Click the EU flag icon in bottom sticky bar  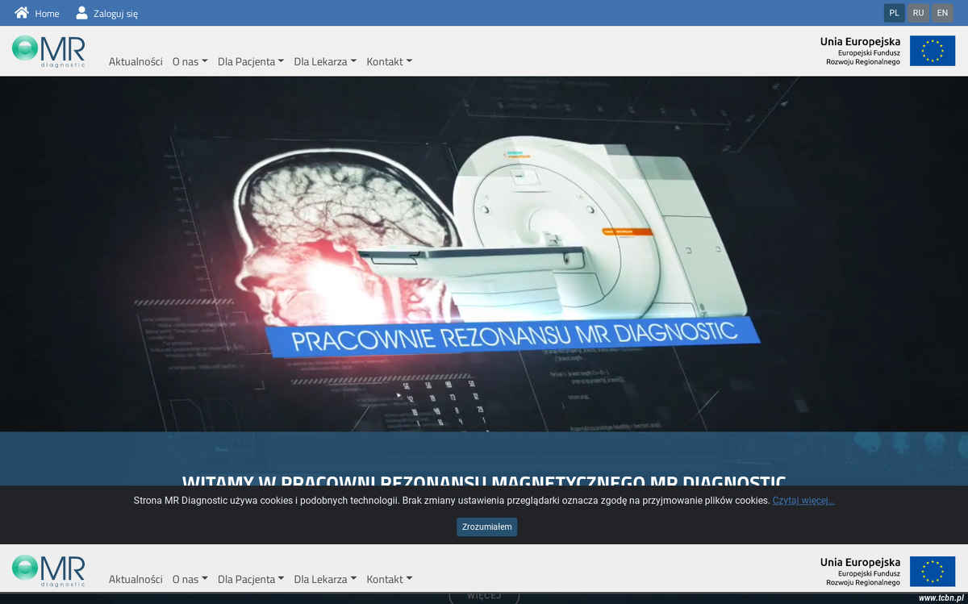click(933, 571)
